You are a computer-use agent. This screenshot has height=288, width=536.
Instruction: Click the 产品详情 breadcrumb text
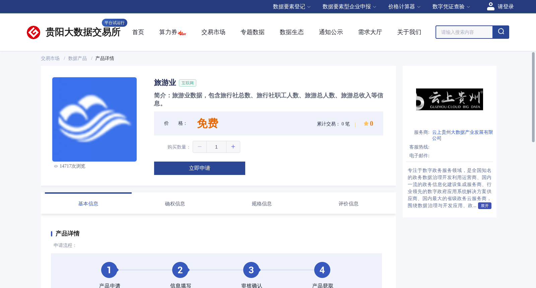click(105, 59)
